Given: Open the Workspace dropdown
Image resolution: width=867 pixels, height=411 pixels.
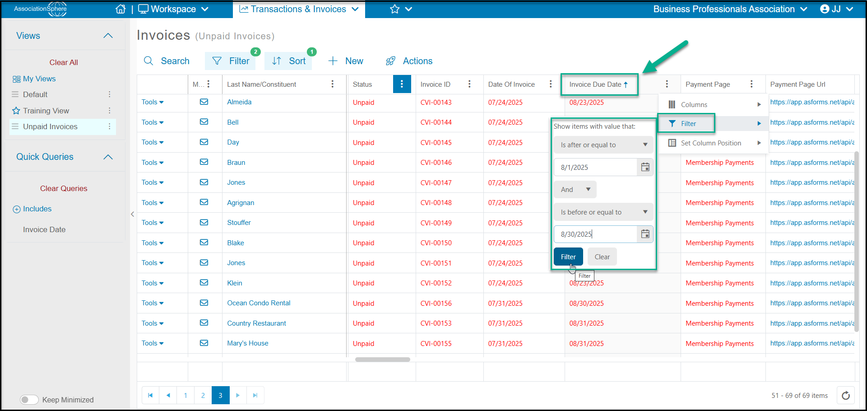Looking at the screenshot, I should click(173, 9).
